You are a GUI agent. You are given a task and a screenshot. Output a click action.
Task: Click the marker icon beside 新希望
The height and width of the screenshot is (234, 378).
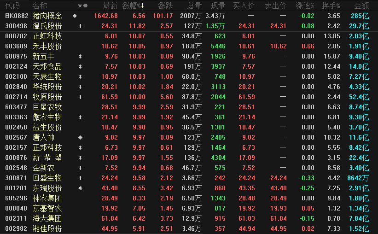click(x=80, y=158)
